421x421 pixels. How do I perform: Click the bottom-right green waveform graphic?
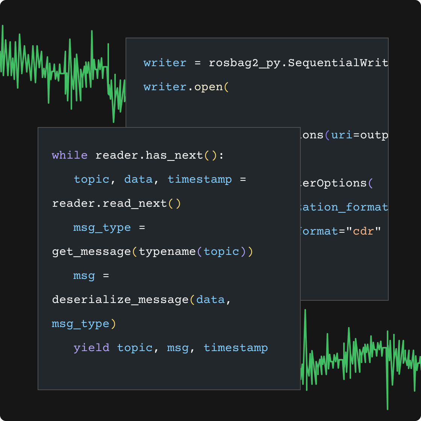click(361, 361)
